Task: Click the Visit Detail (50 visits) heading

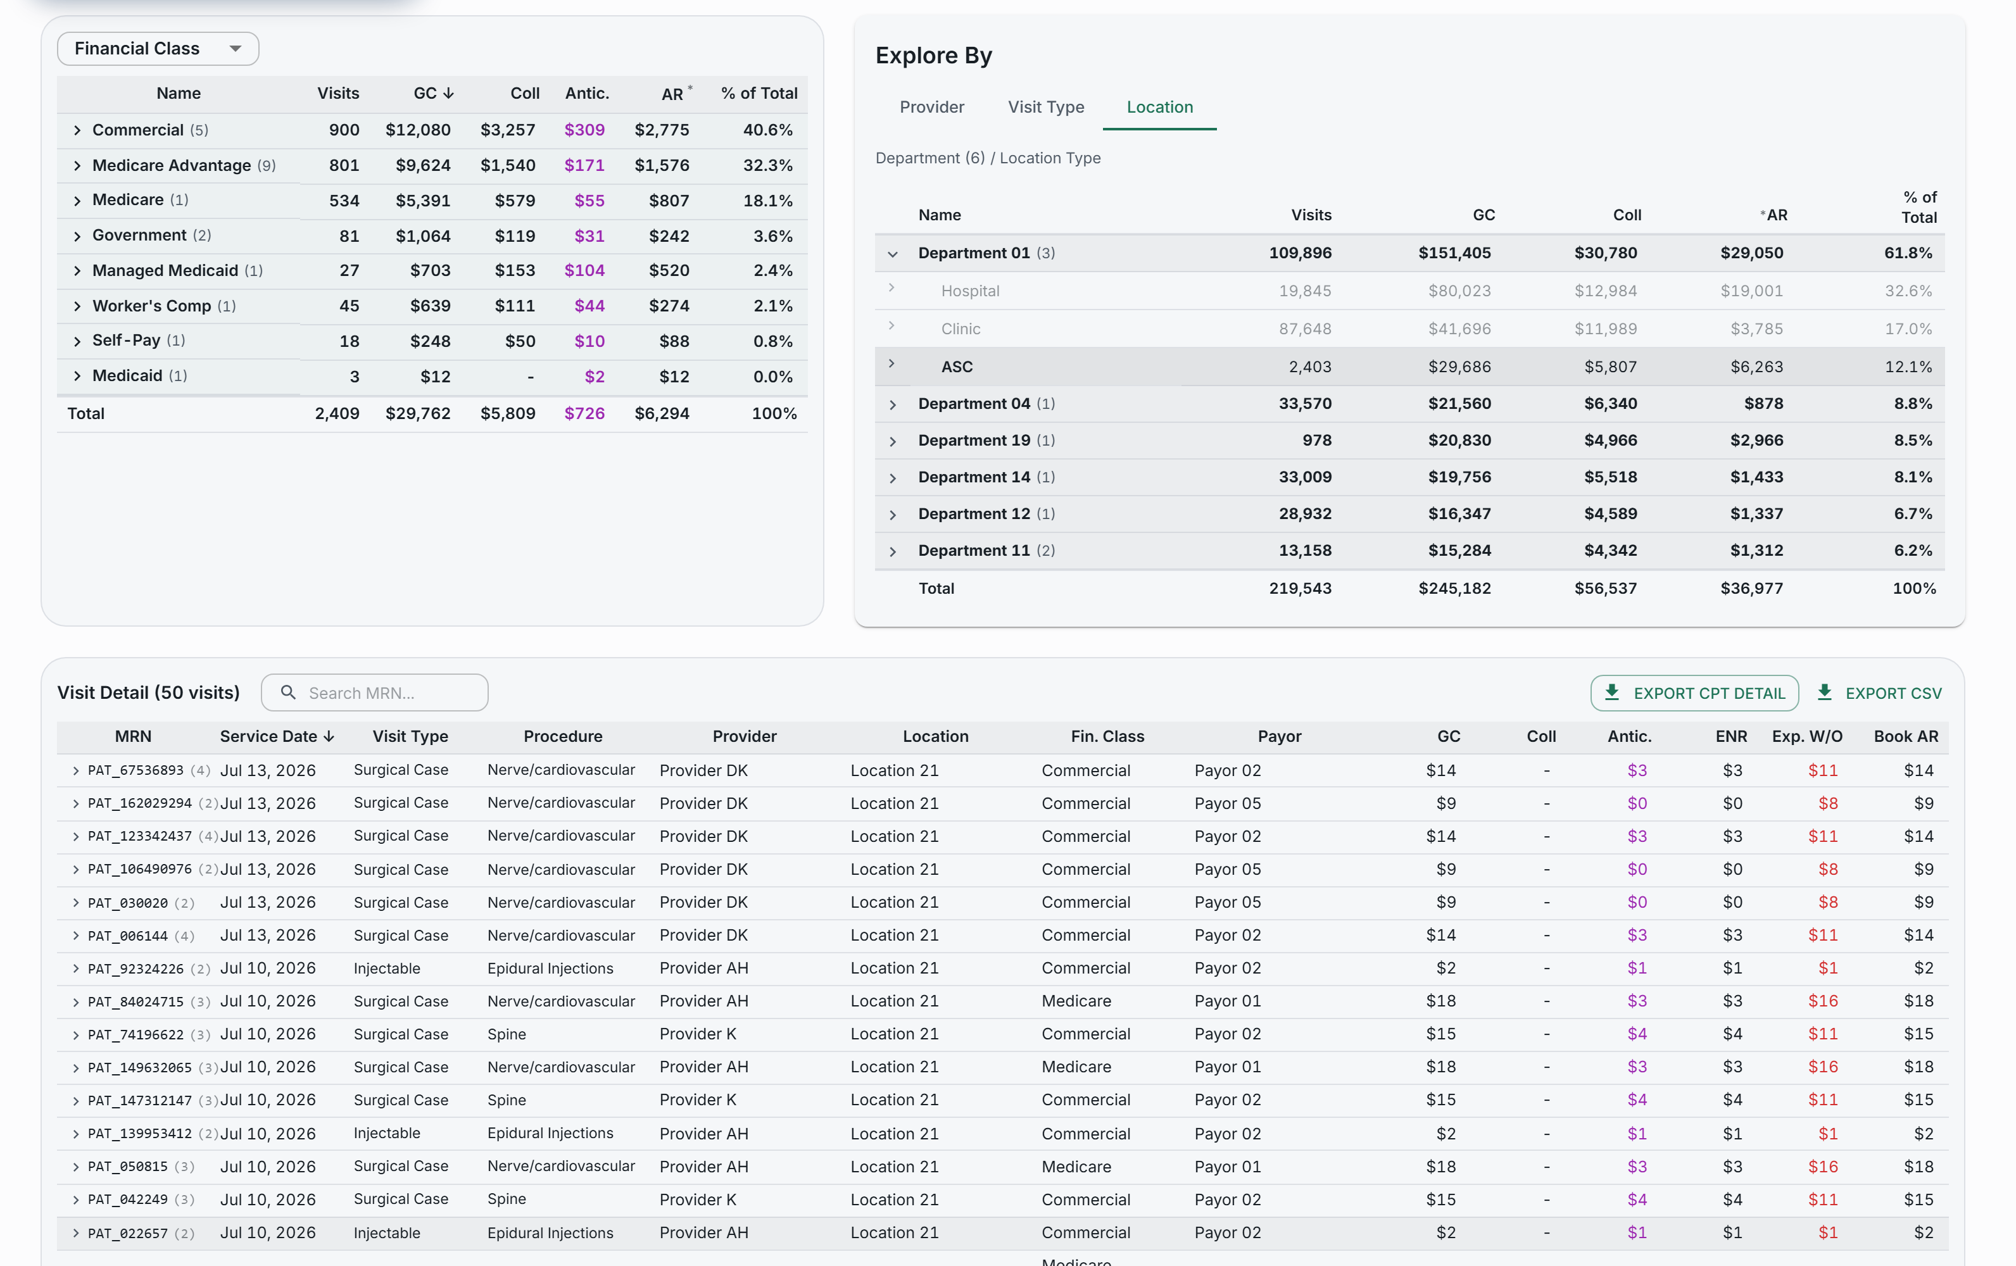Action: tap(148, 693)
